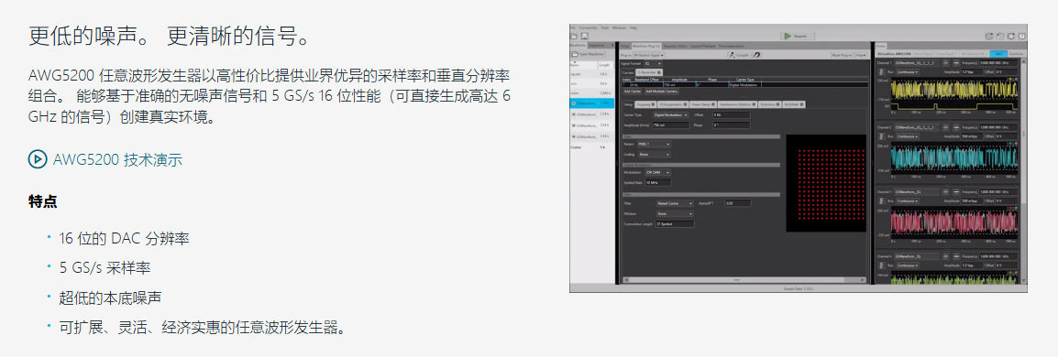Select the Distortion sub-tab
Viewport: 1058px width, 357px height.
pos(769,104)
